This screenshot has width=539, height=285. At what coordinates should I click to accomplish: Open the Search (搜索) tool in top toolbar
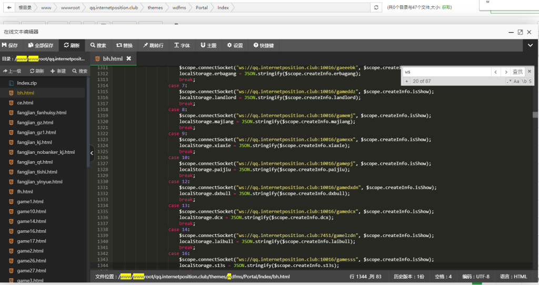coord(98,45)
